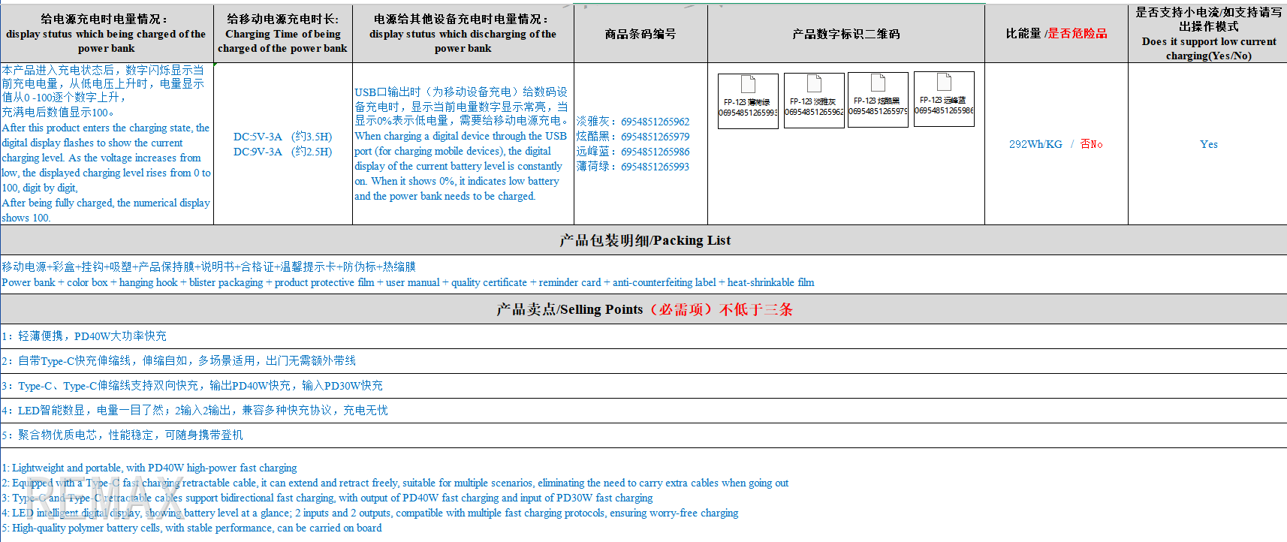The height and width of the screenshot is (542, 1287).
Task: Click the DC:5V-3A charging time cell
Action: [282, 144]
